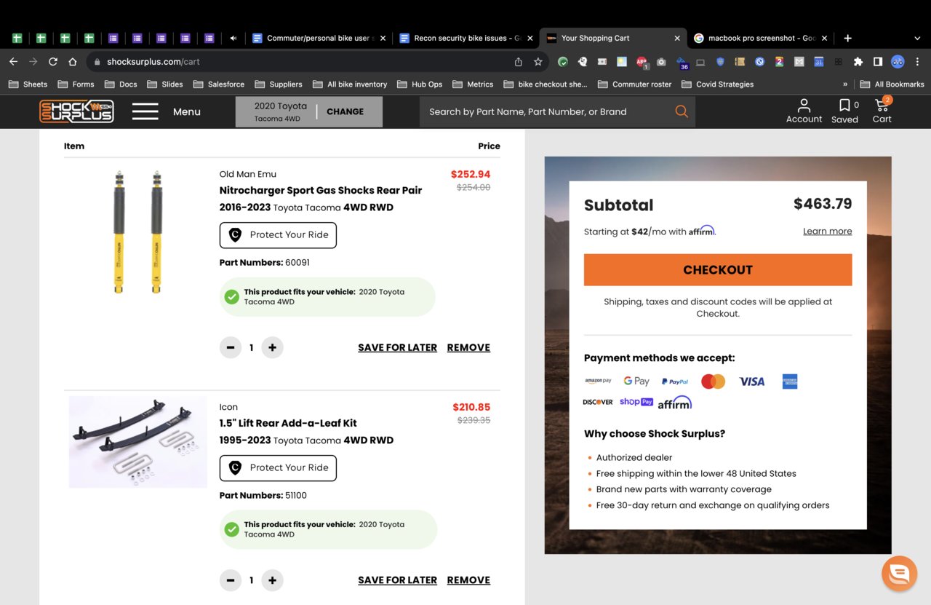Close the Recon security bike issues tab
Screen dimensions: 931x605
pyautogui.click(x=530, y=38)
